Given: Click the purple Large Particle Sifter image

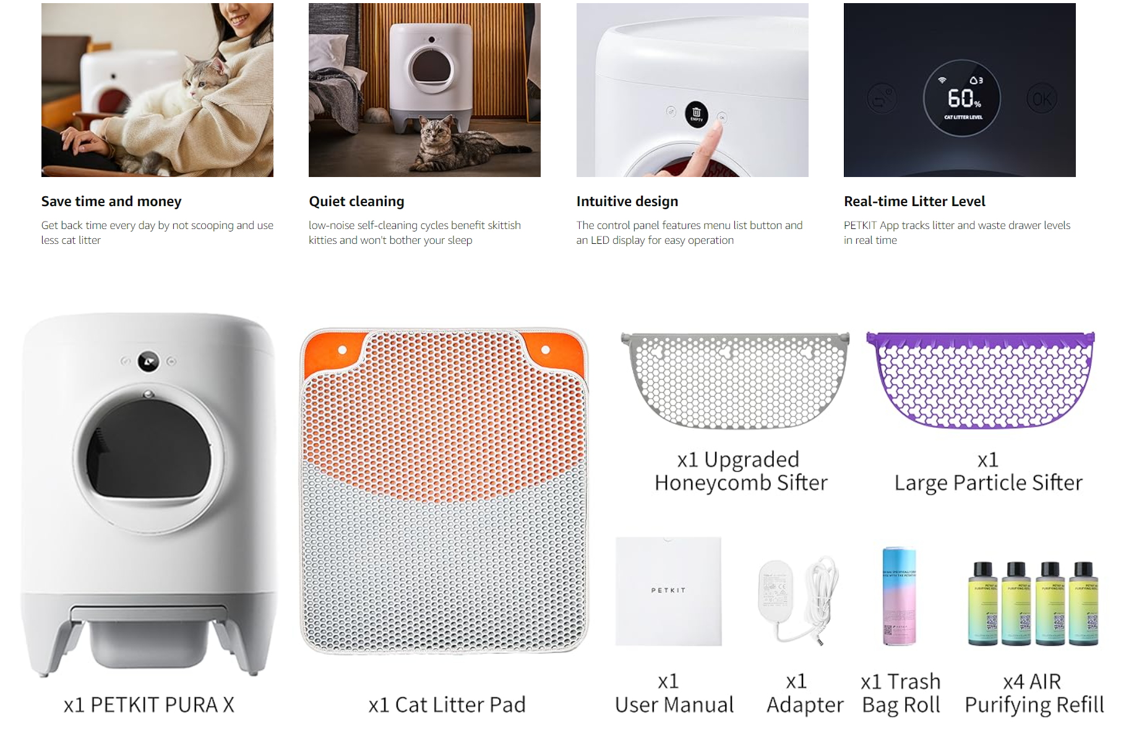Looking at the screenshot, I should click(981, 380).
